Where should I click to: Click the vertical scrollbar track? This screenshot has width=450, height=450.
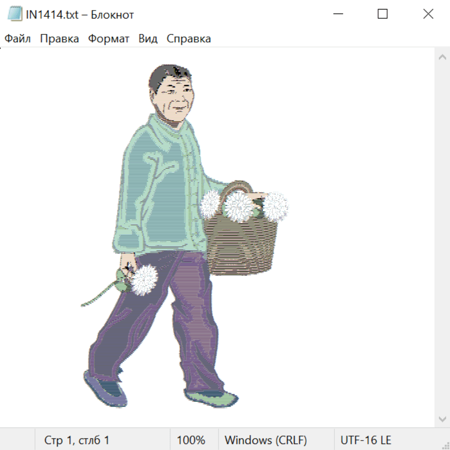(442, 237)
